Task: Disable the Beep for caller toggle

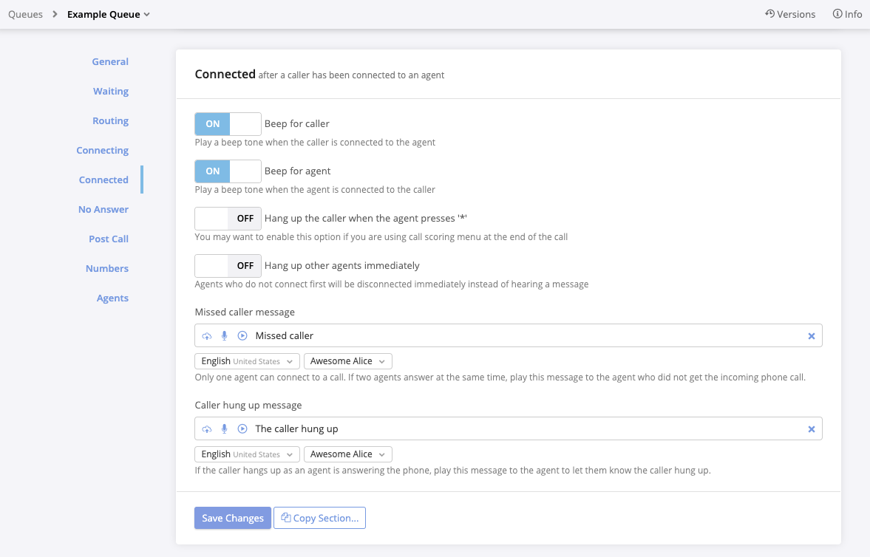Action: (x=228, y=124)
